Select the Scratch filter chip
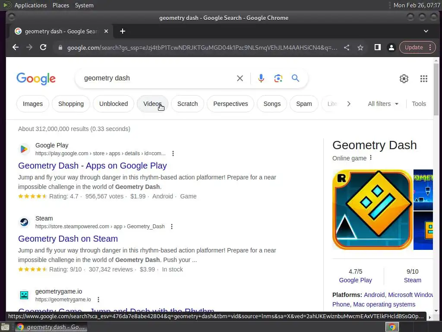Viewport: 442px width, 332px height. 187,104
